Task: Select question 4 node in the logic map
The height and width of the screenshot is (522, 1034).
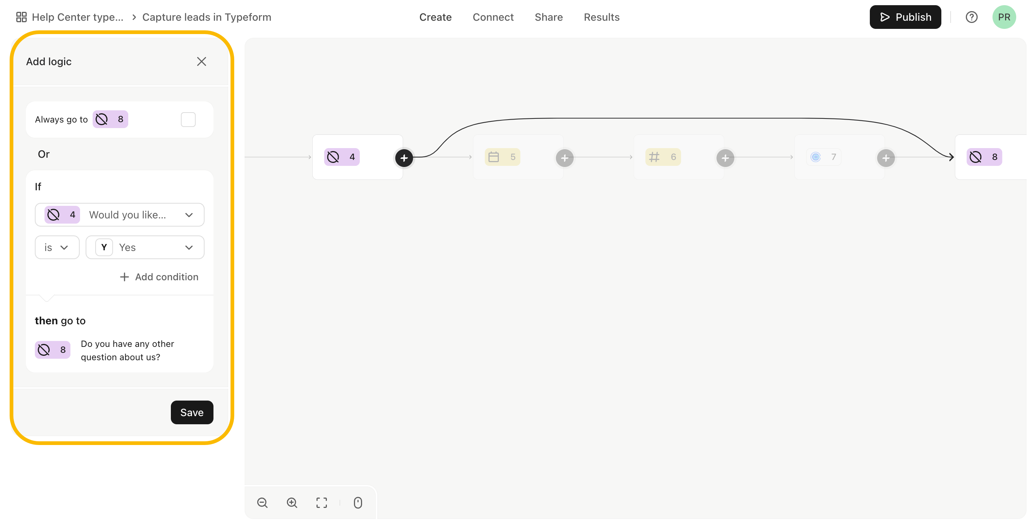Action: click(358, 157)
